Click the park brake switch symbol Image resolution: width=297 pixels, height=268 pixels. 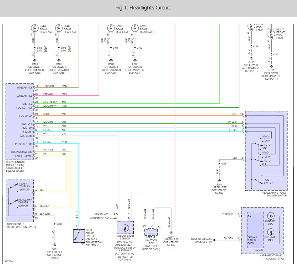tap(79, 236)
